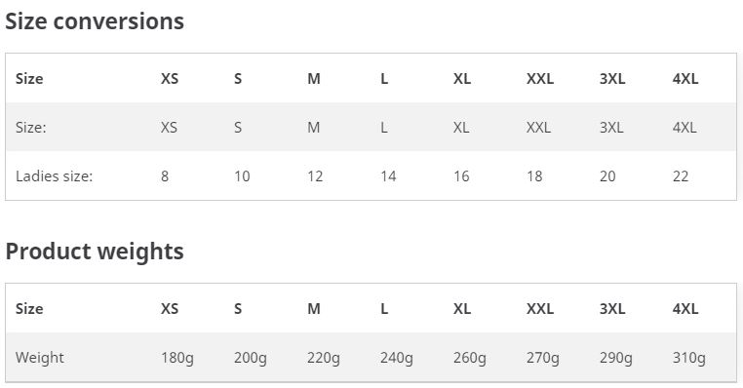This screenshot has width=743, height=388.
Task: Click ladies size value 16
Action: 461,176
